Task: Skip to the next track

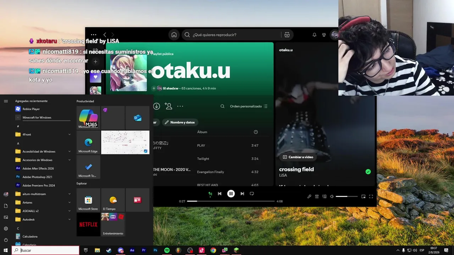Action: 242,194
